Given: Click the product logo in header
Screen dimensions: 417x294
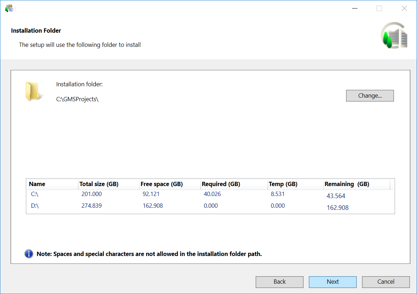Looking at the screenshot, I should click(394, 36).
